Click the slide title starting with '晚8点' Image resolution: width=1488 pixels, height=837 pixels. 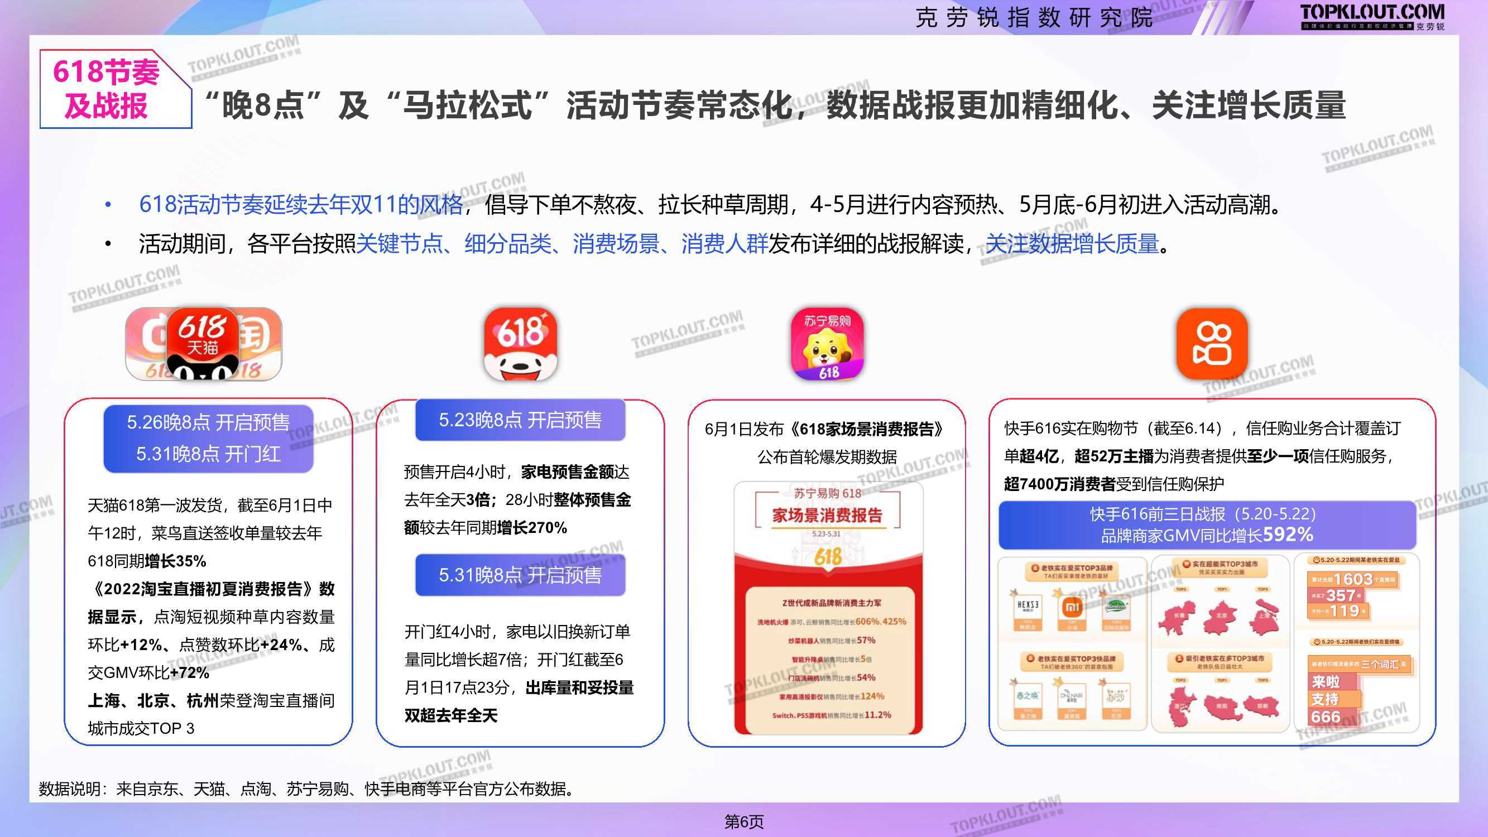(776, 105)
